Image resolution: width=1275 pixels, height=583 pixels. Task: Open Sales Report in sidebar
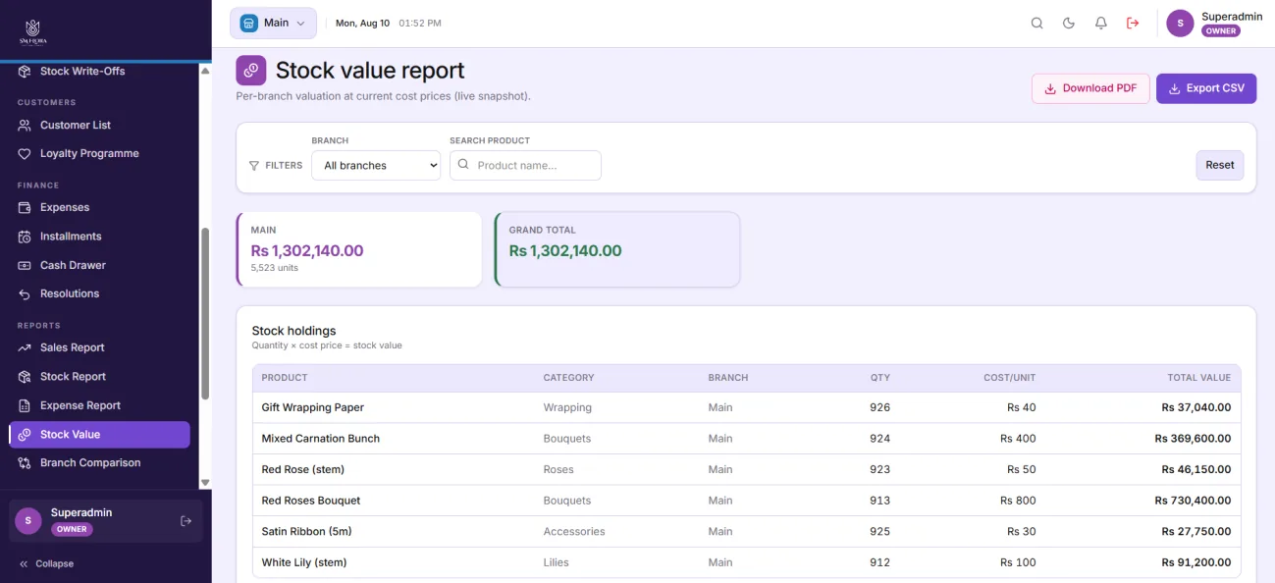(x=73, y=347)
